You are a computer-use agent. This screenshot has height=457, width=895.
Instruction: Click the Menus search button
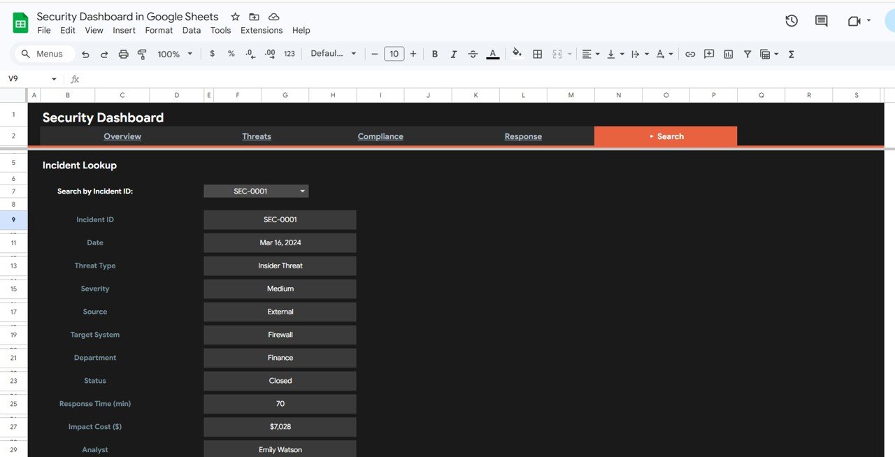coord(43,53)
